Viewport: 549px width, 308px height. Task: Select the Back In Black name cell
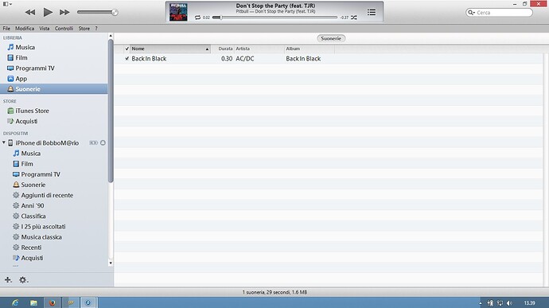click(149, 59)
